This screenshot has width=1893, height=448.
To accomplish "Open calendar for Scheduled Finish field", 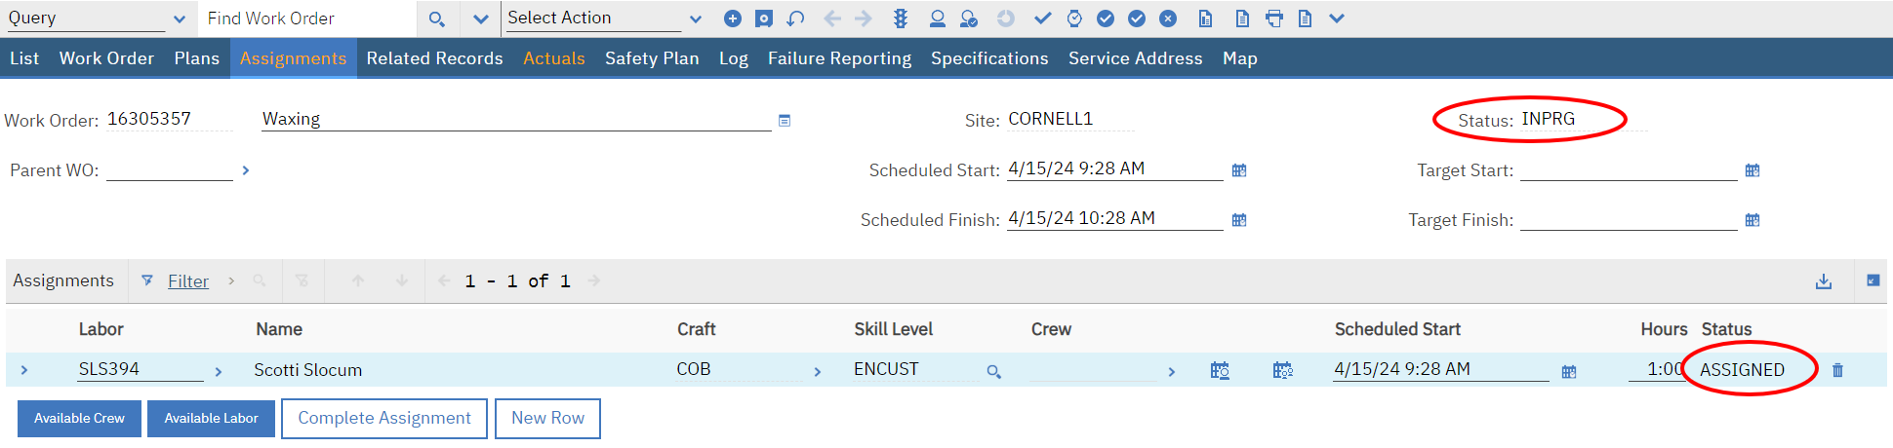I will tap(1239, 220).
